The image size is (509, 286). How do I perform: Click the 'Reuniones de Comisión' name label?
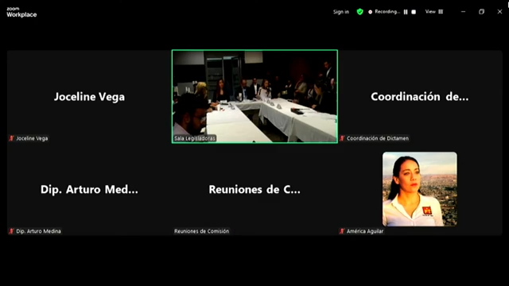coord(201,231)
